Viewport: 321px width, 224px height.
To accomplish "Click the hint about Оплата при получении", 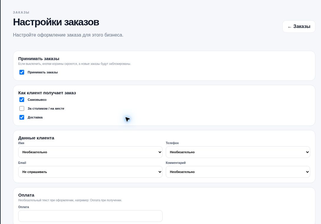I will 70,200.
